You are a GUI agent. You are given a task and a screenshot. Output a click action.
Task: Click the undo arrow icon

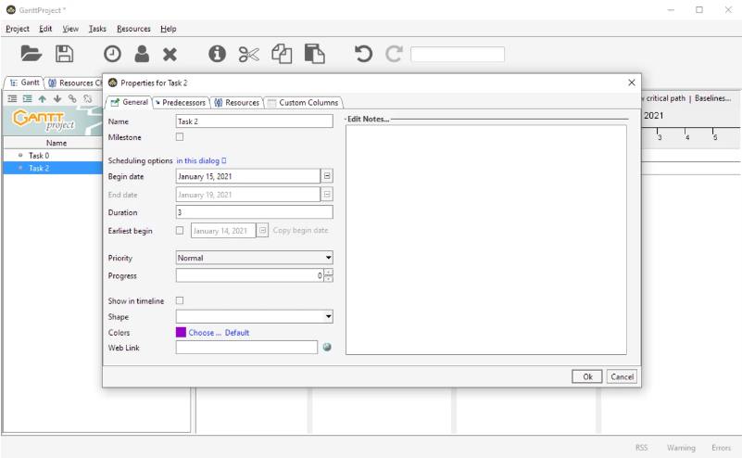tap(364, 55)
